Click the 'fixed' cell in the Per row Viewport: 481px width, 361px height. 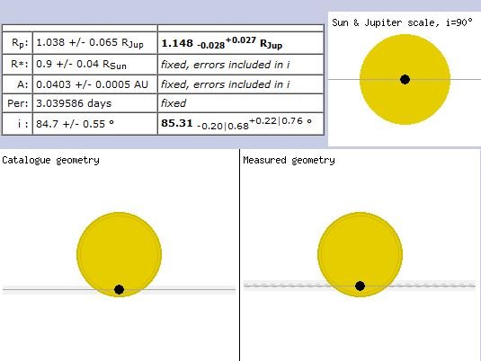174,103
